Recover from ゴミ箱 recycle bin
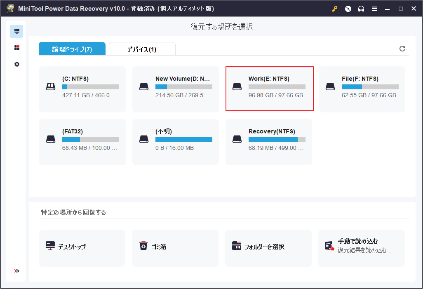This screenshot has height=289, width=423. click(175, 248)
